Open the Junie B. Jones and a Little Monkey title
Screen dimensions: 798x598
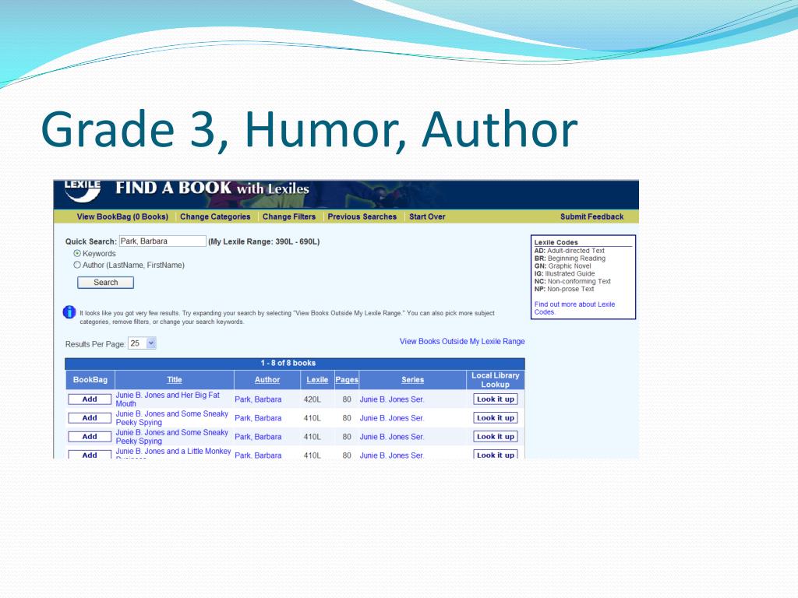pos(173,452)
